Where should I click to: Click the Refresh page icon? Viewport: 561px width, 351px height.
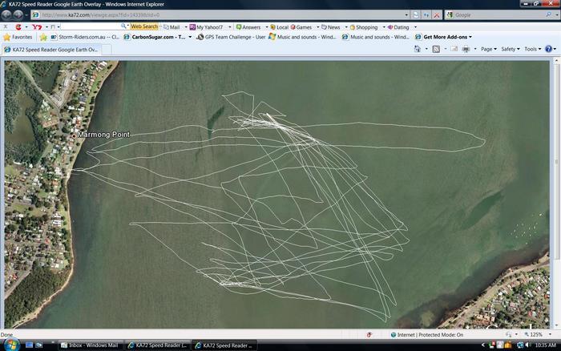tap(426, 14)
